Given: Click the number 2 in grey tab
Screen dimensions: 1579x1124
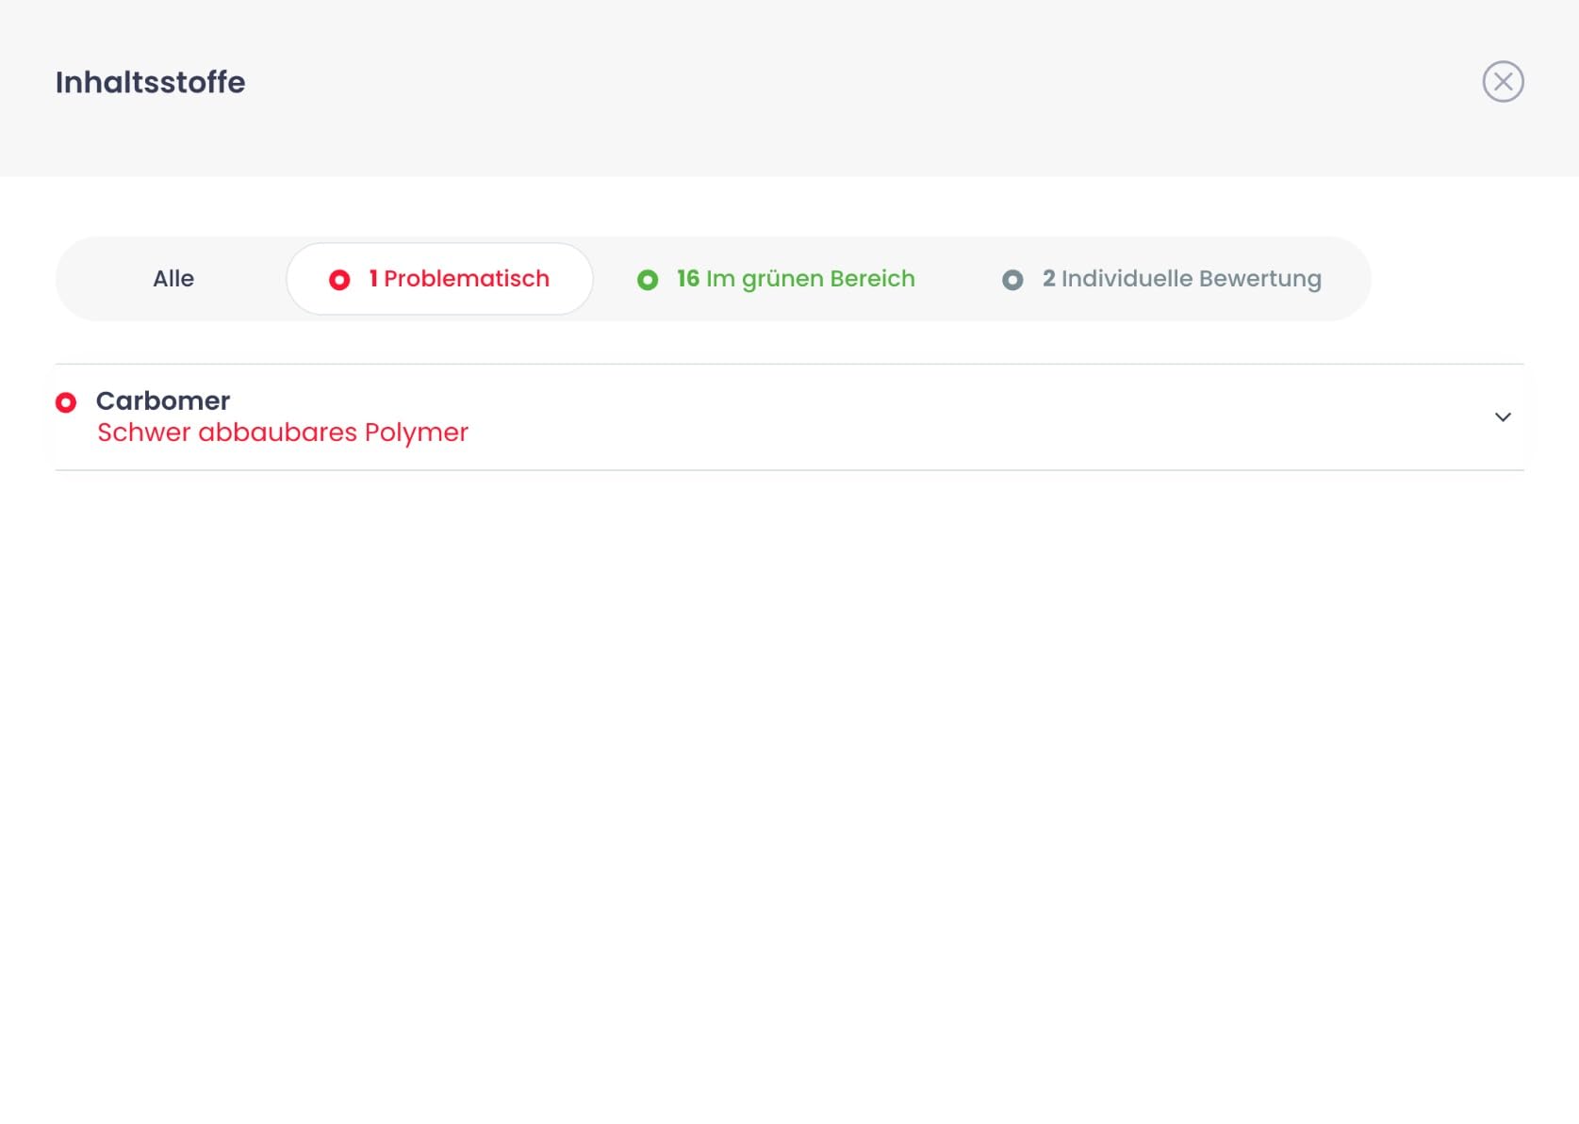Looking at the screenshot, I should tap(1049, 279).
